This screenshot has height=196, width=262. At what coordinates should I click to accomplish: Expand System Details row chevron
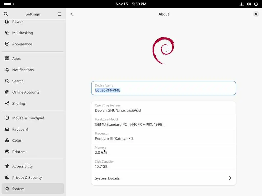coord(230,178)
